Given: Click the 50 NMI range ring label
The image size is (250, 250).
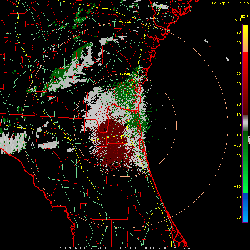Looking at the screenshot, I should tap(125, 74).
